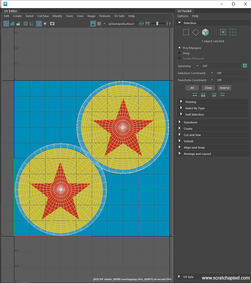Select the Drag radio button
Screen dimensions: 251x283
180,53
